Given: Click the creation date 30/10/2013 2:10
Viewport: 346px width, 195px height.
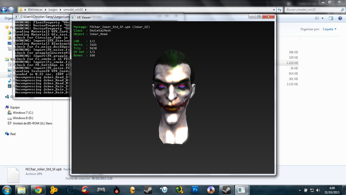Looking at the screenshot, I should click(x=102, y=178).
